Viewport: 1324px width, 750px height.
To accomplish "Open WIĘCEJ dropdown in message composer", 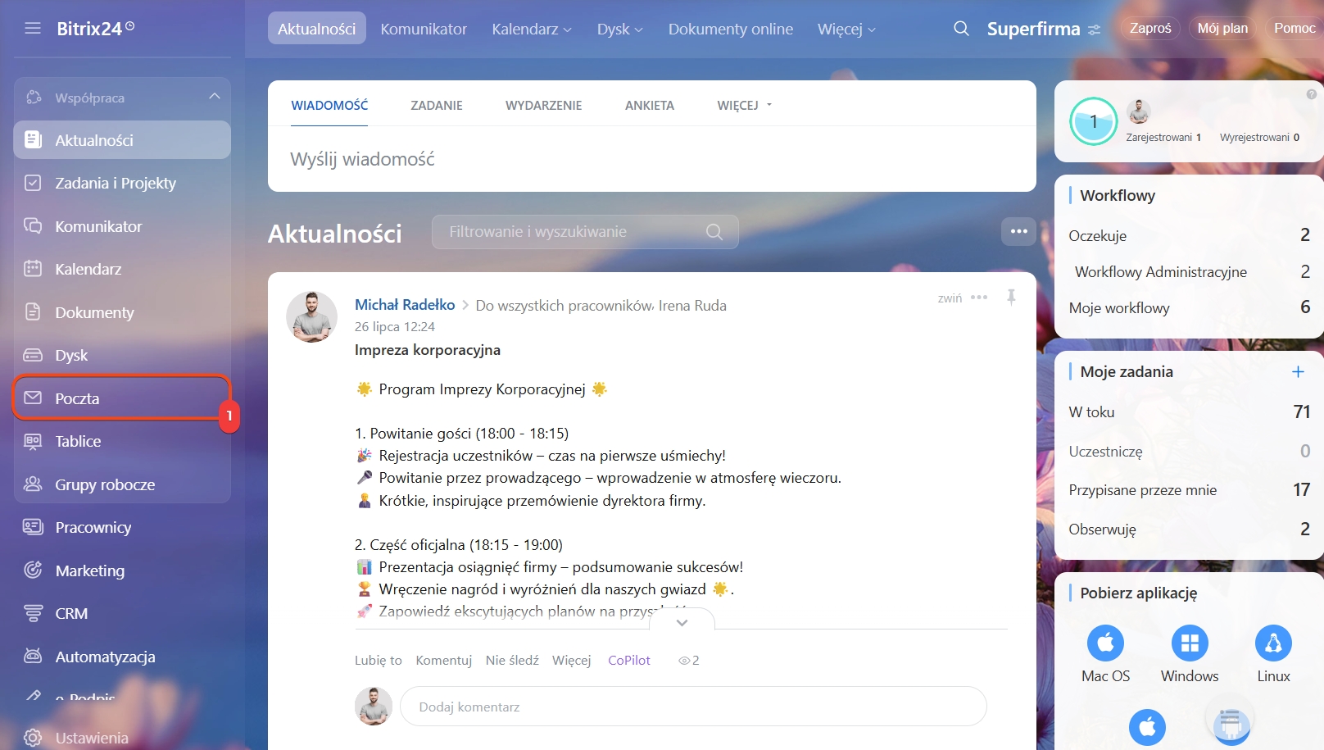I will 744,105.
